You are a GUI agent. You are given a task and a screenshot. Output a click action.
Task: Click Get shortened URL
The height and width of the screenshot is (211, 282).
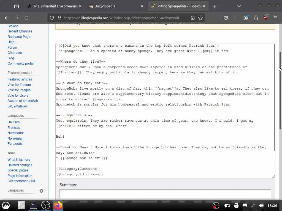(22, 181)
